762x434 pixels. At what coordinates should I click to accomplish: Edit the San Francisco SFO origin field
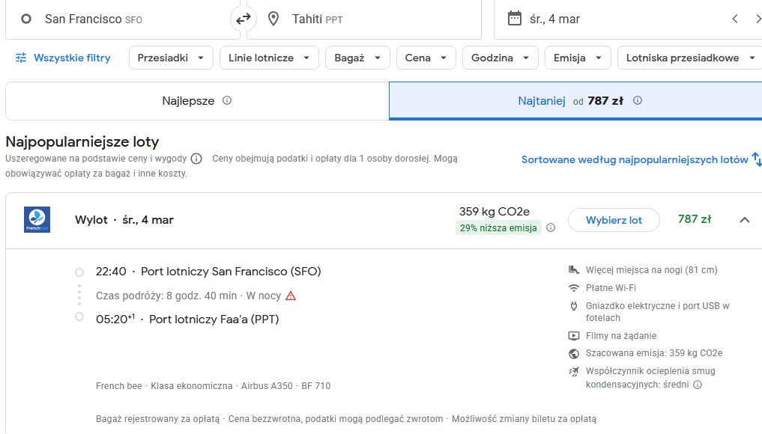(x=122, y=19)
